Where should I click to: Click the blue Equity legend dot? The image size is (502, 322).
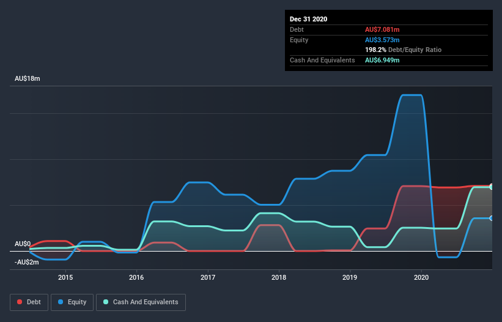[61, 302]
